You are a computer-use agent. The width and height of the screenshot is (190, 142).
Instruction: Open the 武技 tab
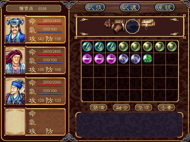coord(95,7)
